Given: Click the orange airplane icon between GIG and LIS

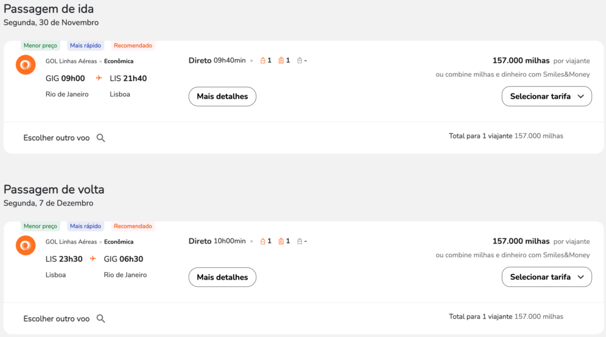Looking at the screenshot, I should pos(99,78).
